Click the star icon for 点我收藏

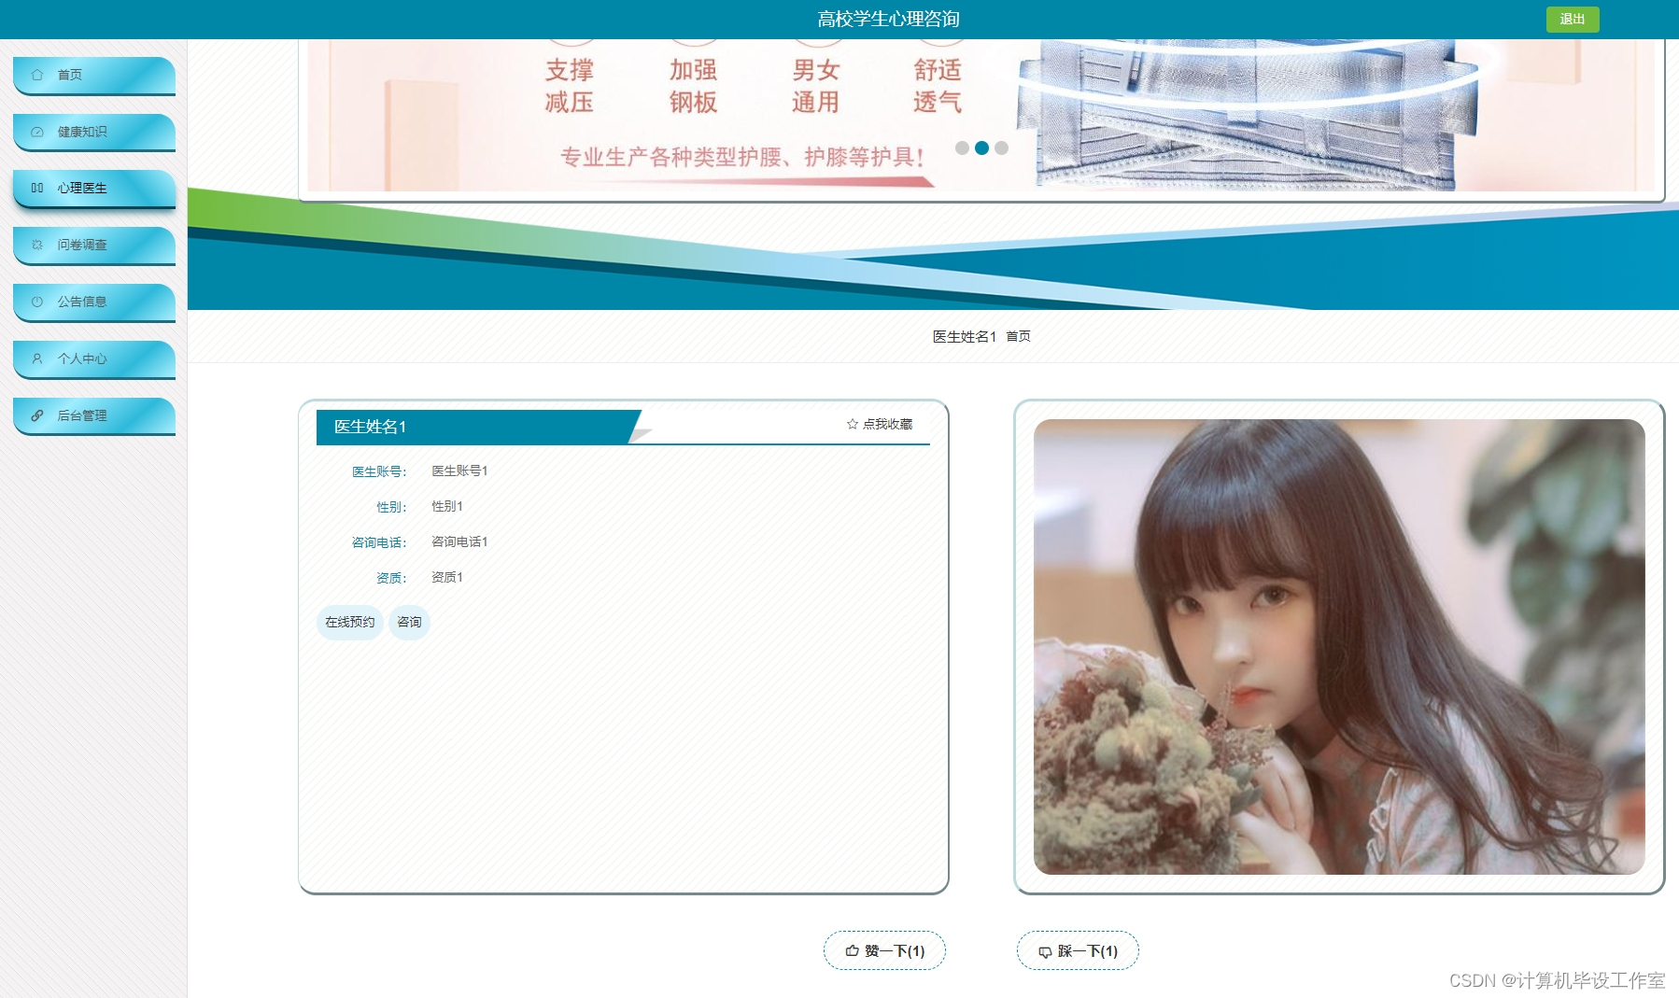click(852, 424)
